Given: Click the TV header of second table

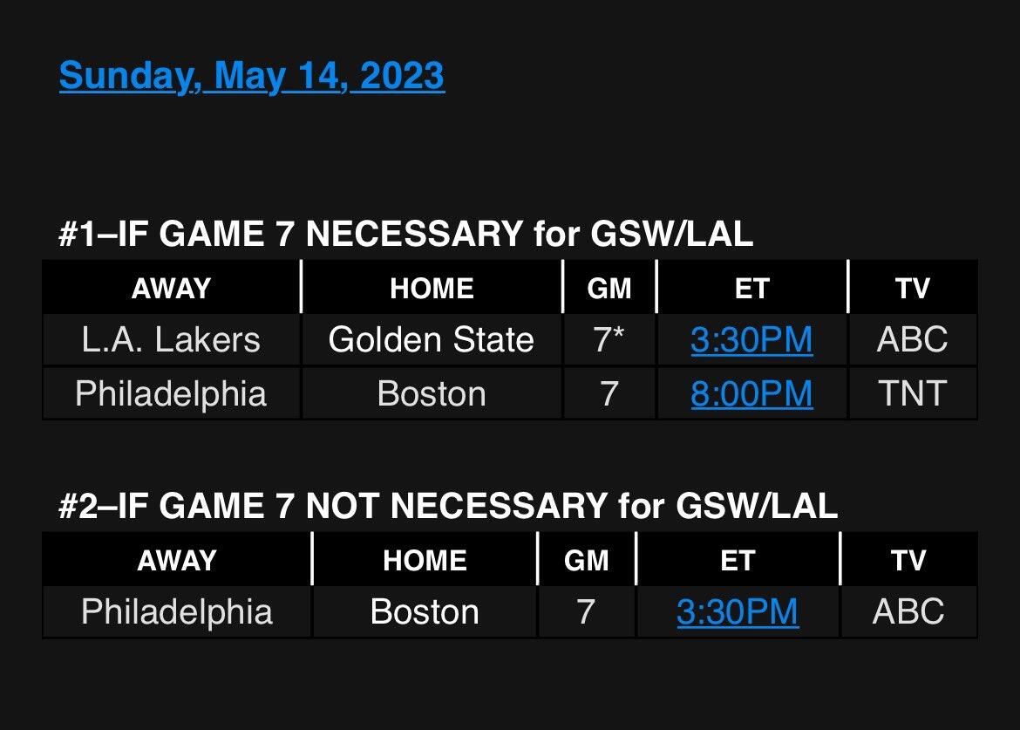Looking at the screenshot, I should 908,560.
